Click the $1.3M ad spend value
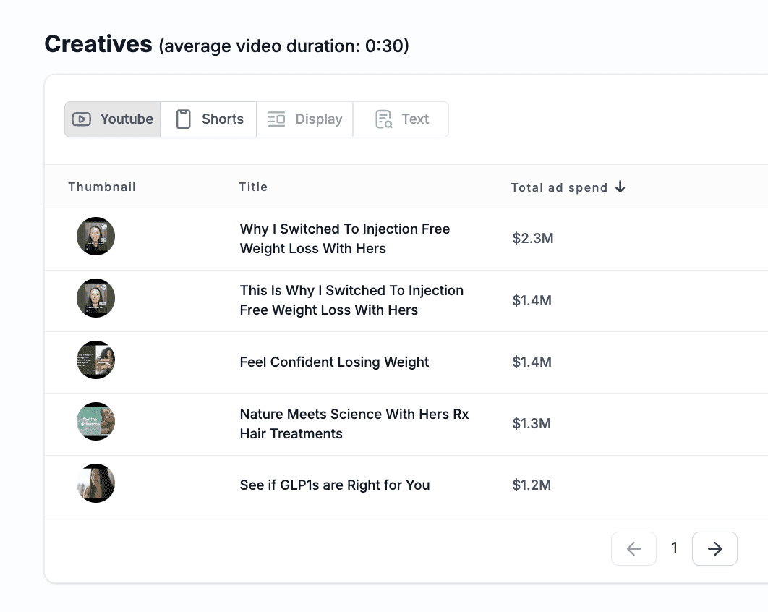The height and width of the screenshot is (612, 768). (x=532, y=423)
